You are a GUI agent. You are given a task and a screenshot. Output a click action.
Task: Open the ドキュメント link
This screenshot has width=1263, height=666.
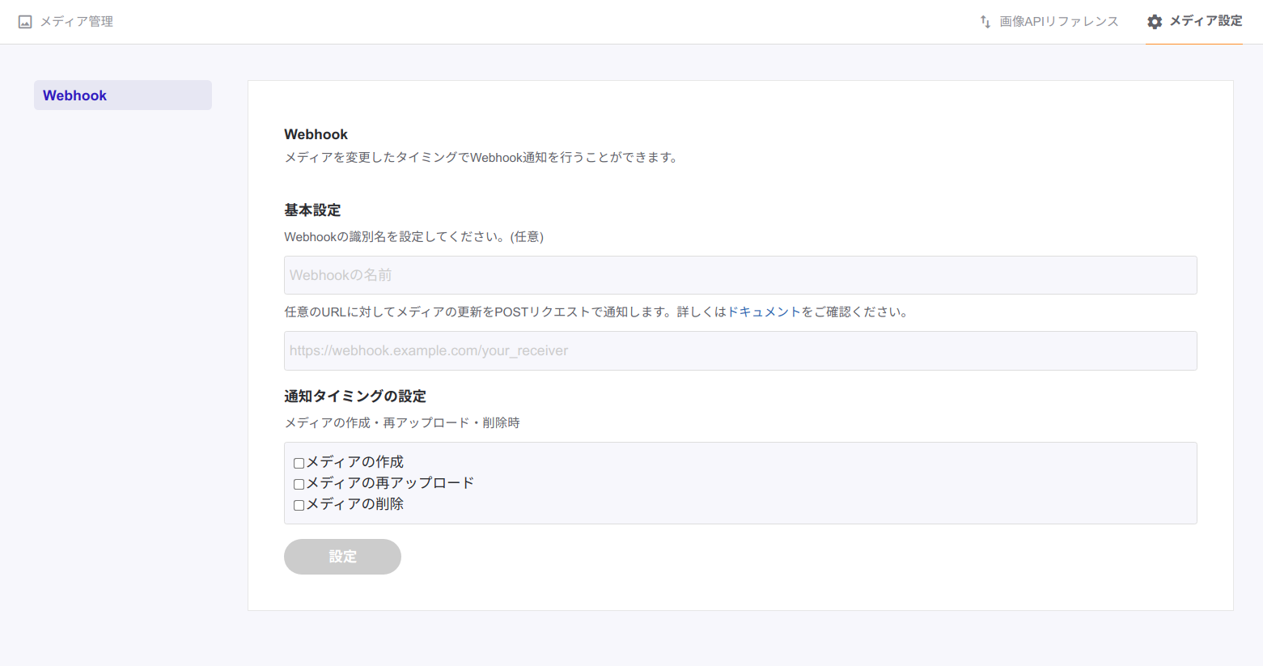[764, 312]
